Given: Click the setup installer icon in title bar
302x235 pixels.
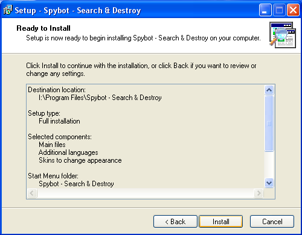Looking at the screenshot, I should (8, 10).
